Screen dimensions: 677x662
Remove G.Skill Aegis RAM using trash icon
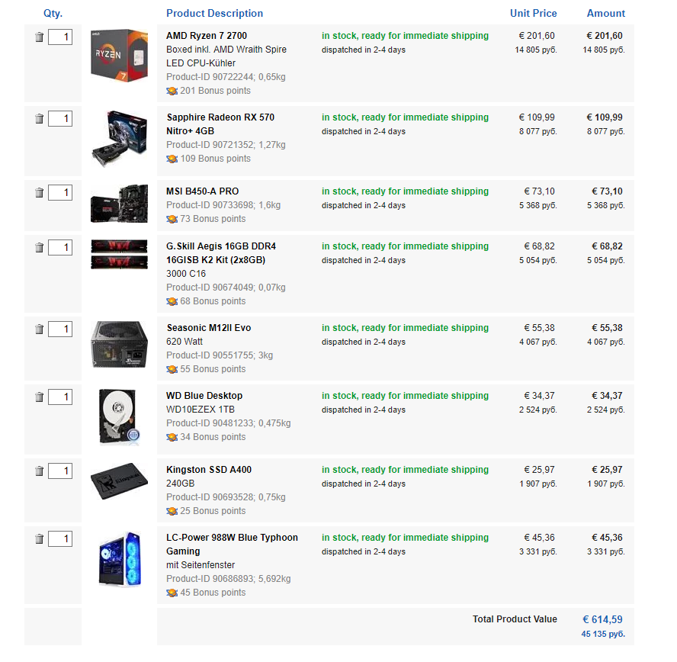click(40, 247)
